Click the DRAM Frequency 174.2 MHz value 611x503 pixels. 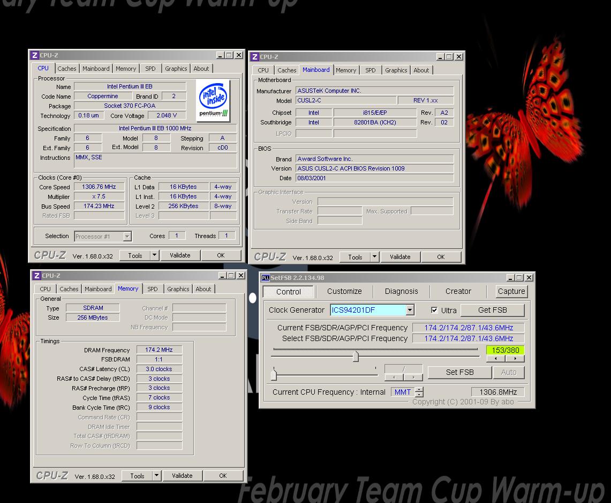pos(159,350)
